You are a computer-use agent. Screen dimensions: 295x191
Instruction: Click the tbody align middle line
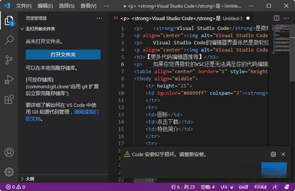click(166, 79)
